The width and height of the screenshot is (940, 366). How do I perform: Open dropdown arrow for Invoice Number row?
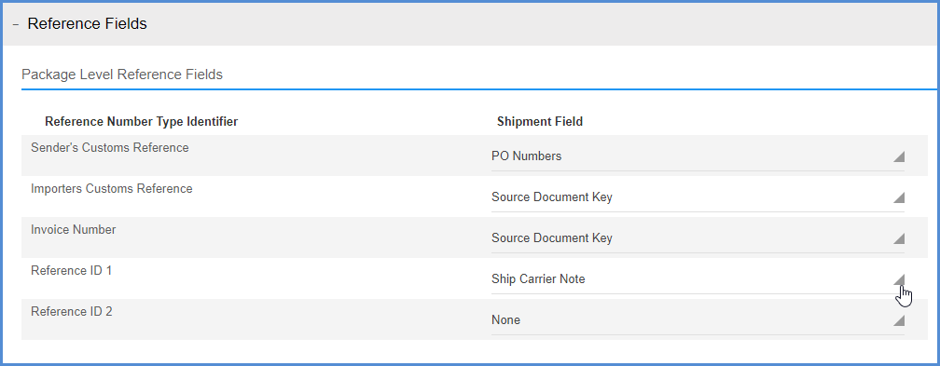tap(898, 239)
